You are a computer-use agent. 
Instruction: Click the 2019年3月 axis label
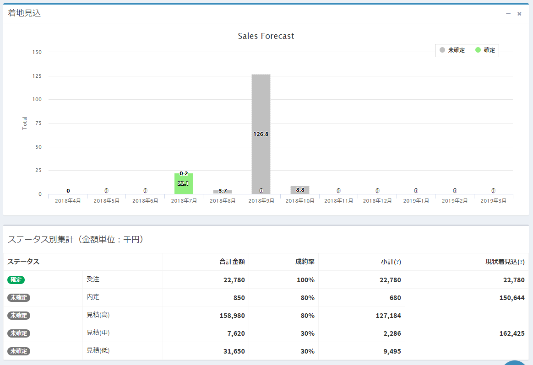(493, 201)
